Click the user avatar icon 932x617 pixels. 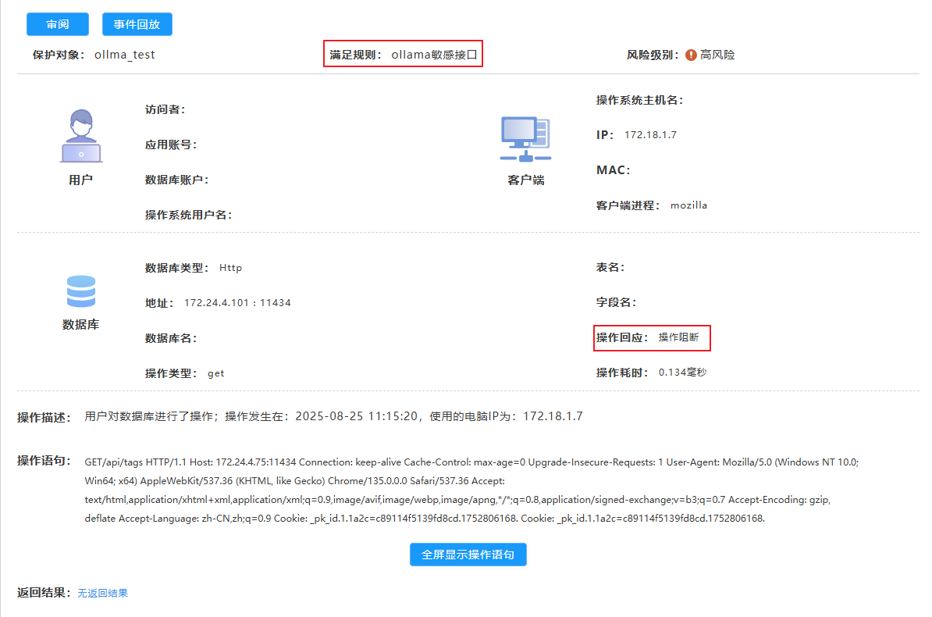click(x=80, y=136)
